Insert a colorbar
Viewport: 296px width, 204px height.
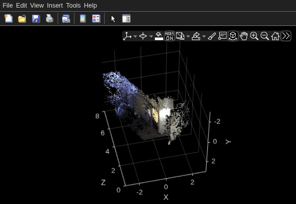tap(83, 18)
